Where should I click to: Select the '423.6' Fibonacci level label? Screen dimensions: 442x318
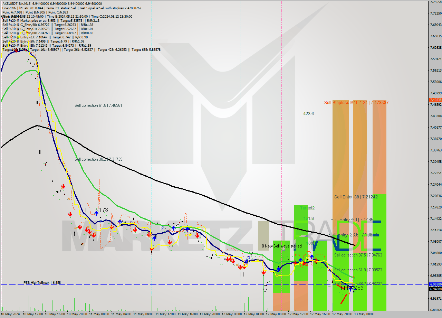pos(308,113)
